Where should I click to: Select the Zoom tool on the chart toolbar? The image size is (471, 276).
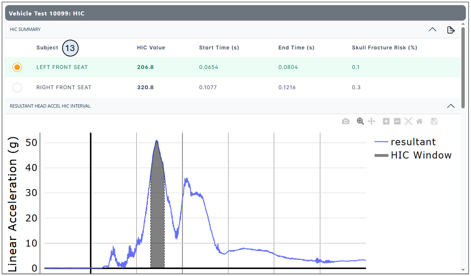pos(360,121)
